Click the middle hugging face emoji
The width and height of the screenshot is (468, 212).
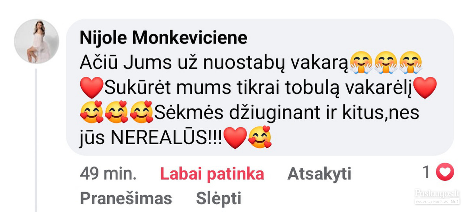pos(385,62)
